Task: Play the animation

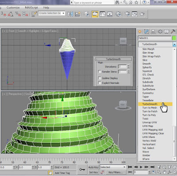Action: [141, 167]
